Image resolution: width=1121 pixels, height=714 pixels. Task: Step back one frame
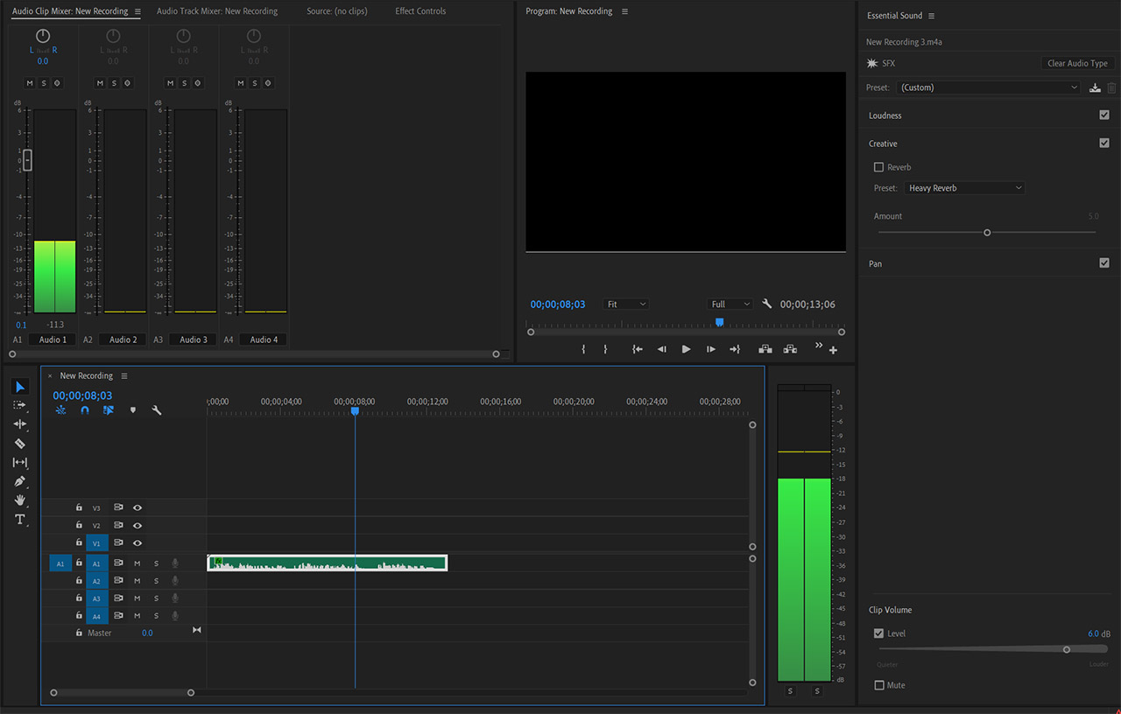tap(662, 349)
